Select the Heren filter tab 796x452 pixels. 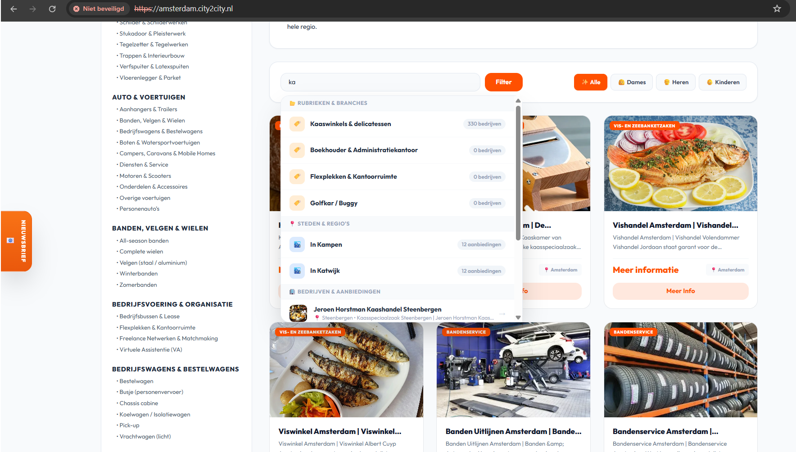676,82
